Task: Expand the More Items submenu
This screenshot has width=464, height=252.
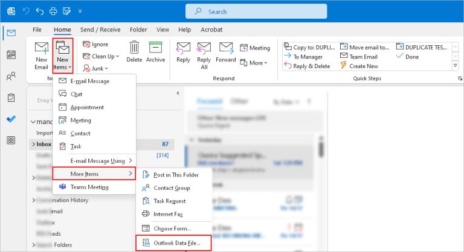Action: tap(94, 174)
